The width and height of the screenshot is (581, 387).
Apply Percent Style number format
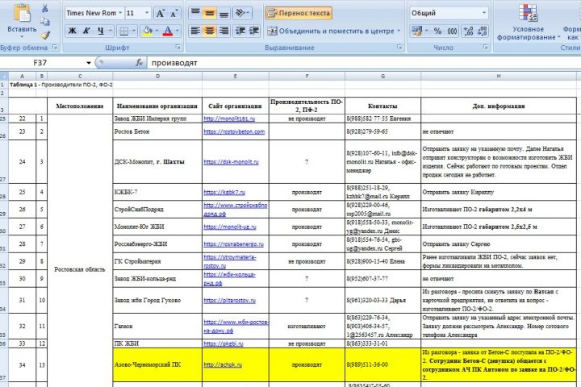tap(437, 31)
